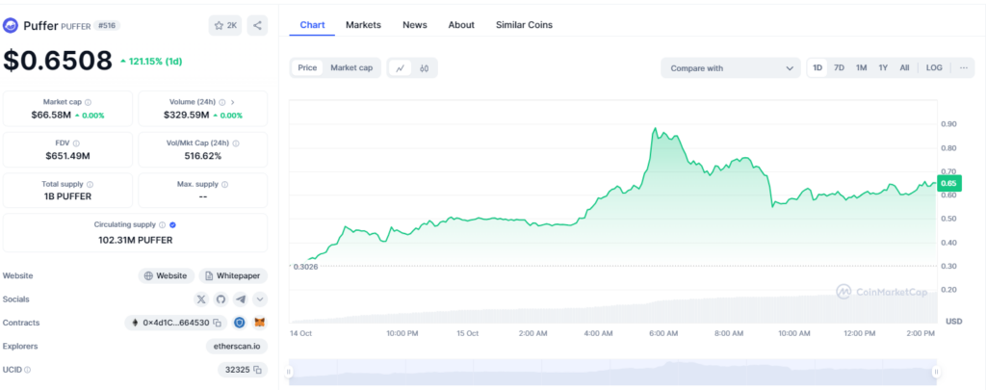Open the Website link button
The height and width of the screenshot is (390, 986).
pos(166,275)
